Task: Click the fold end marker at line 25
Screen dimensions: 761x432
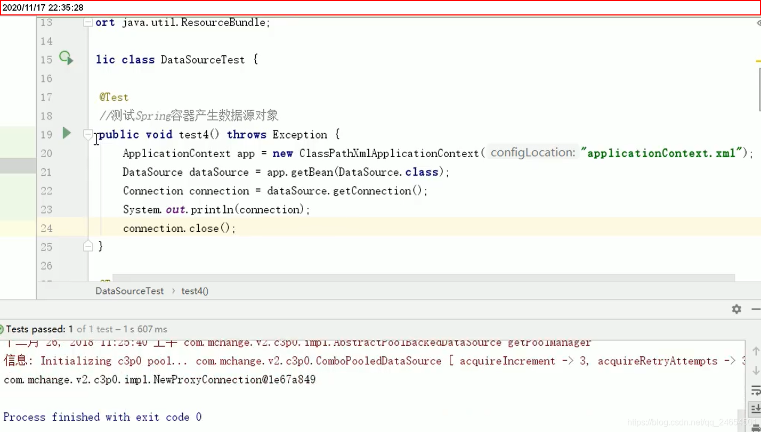Action: click(88, 246)
